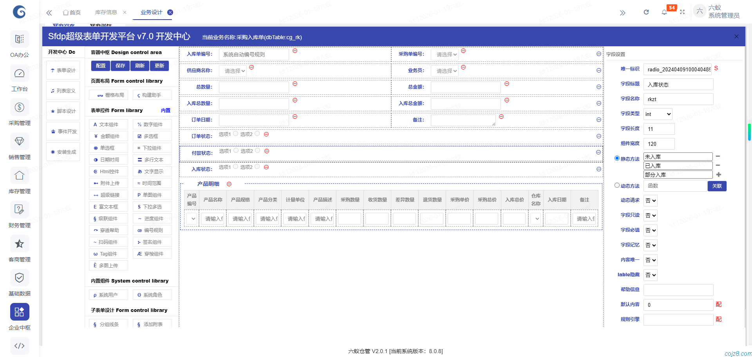The image size is (752, 357).
Task: Click the 关联 associate button
Action: point(717,186)
